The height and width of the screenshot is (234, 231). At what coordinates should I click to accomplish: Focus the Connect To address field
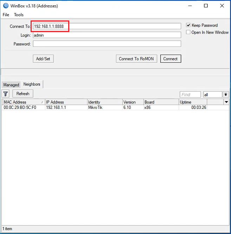click(107, 26)
